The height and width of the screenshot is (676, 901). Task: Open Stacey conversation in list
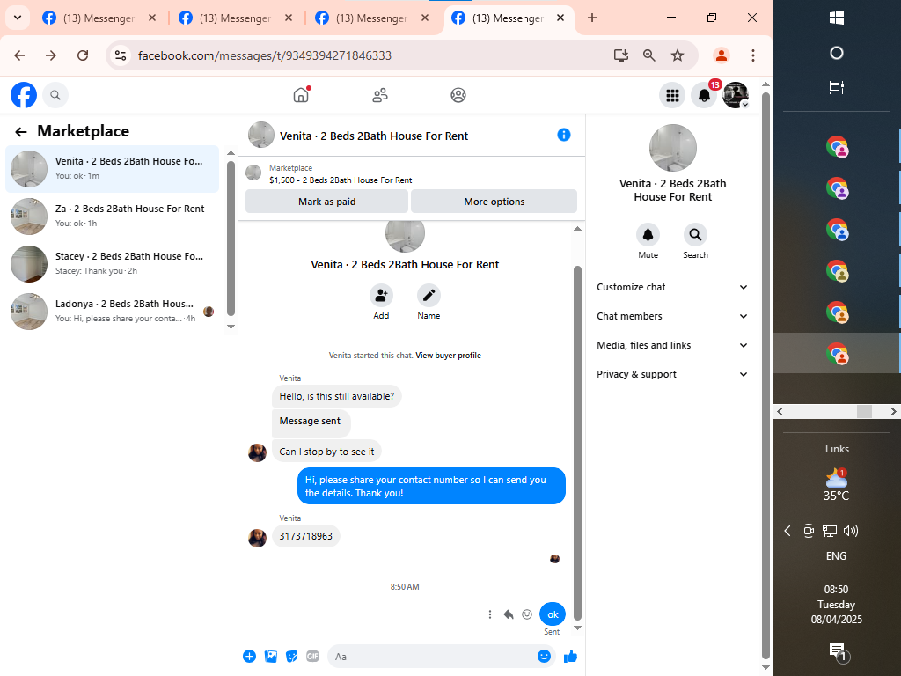112,264
